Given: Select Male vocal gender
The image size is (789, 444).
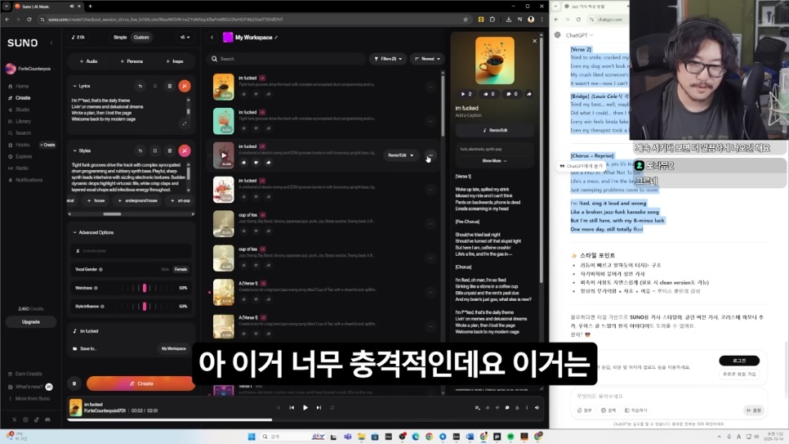Looking at the screenshot, I should [x=165, y=269].
